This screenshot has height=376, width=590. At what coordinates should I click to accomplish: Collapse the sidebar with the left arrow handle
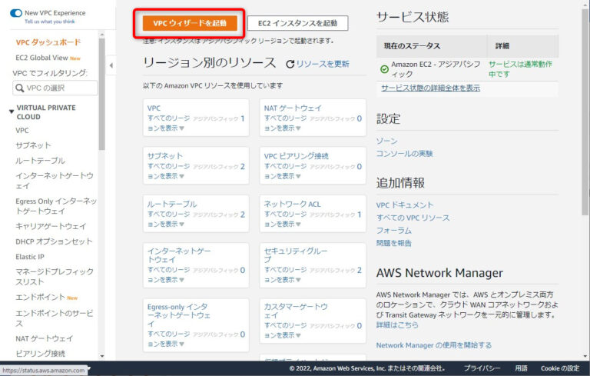click(x=111, y=65)
